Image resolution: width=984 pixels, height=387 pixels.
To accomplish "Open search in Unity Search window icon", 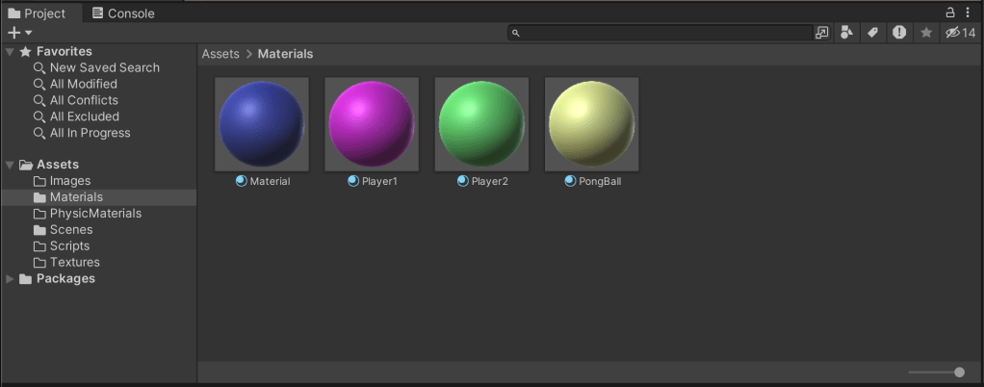I will tap(821, 33).
